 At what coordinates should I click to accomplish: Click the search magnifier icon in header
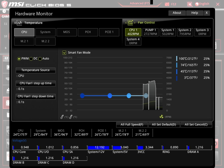pyautogui.click(x=190, y=4)
